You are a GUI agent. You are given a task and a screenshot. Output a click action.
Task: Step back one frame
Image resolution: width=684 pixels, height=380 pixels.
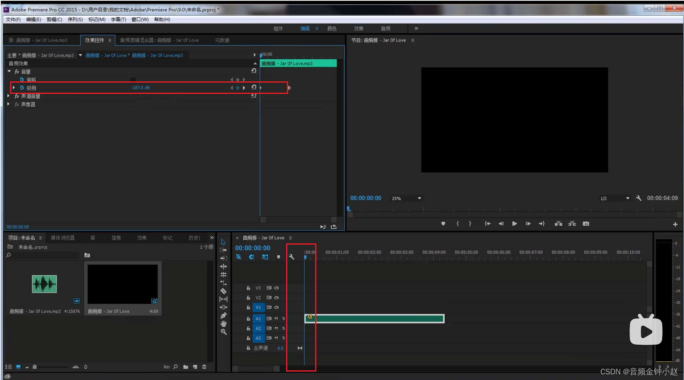coord(501,224)
